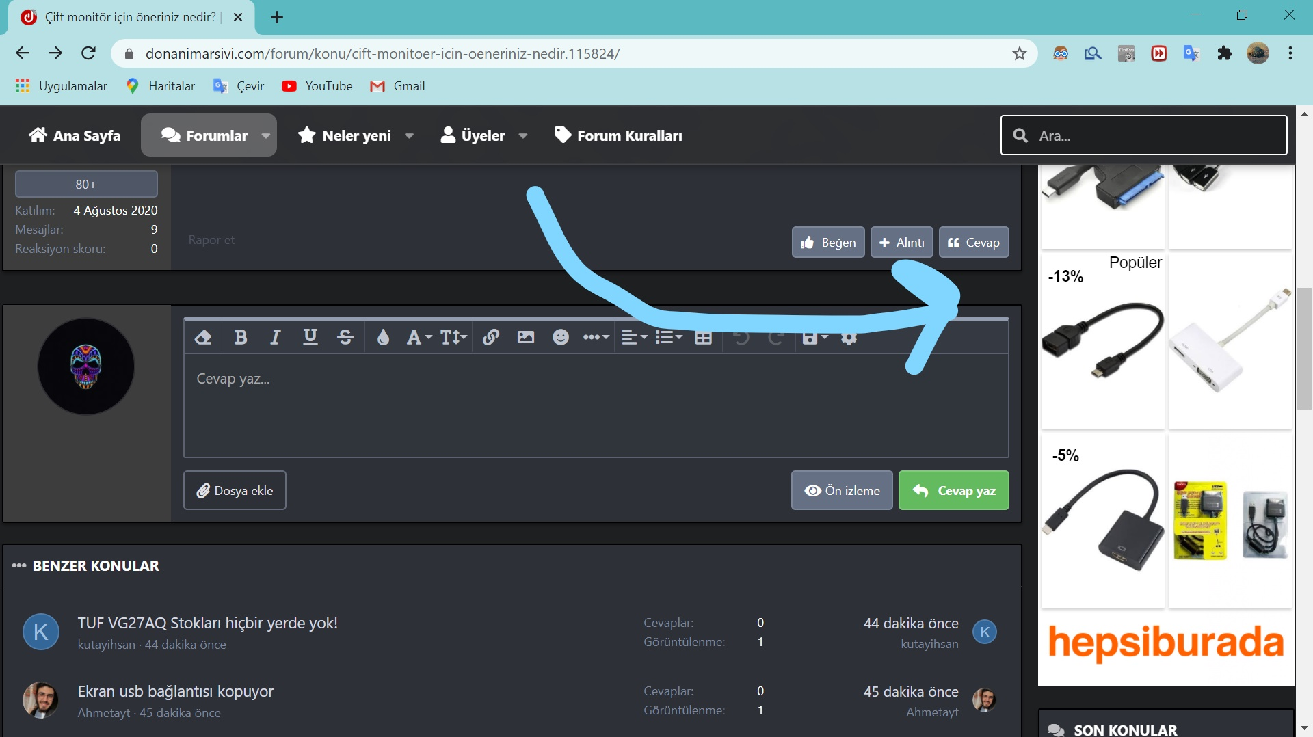Click Ahmetayt's avatar beside the Ekran usb topic title
The image size is (1313, 737).
tap(41, 700)
